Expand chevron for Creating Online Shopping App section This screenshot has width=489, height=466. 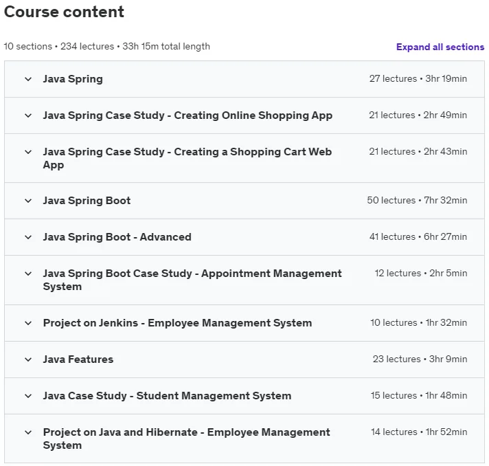click(x=28, y=115)
